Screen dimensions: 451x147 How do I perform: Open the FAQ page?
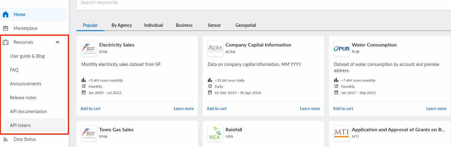(x=36, y=70)
